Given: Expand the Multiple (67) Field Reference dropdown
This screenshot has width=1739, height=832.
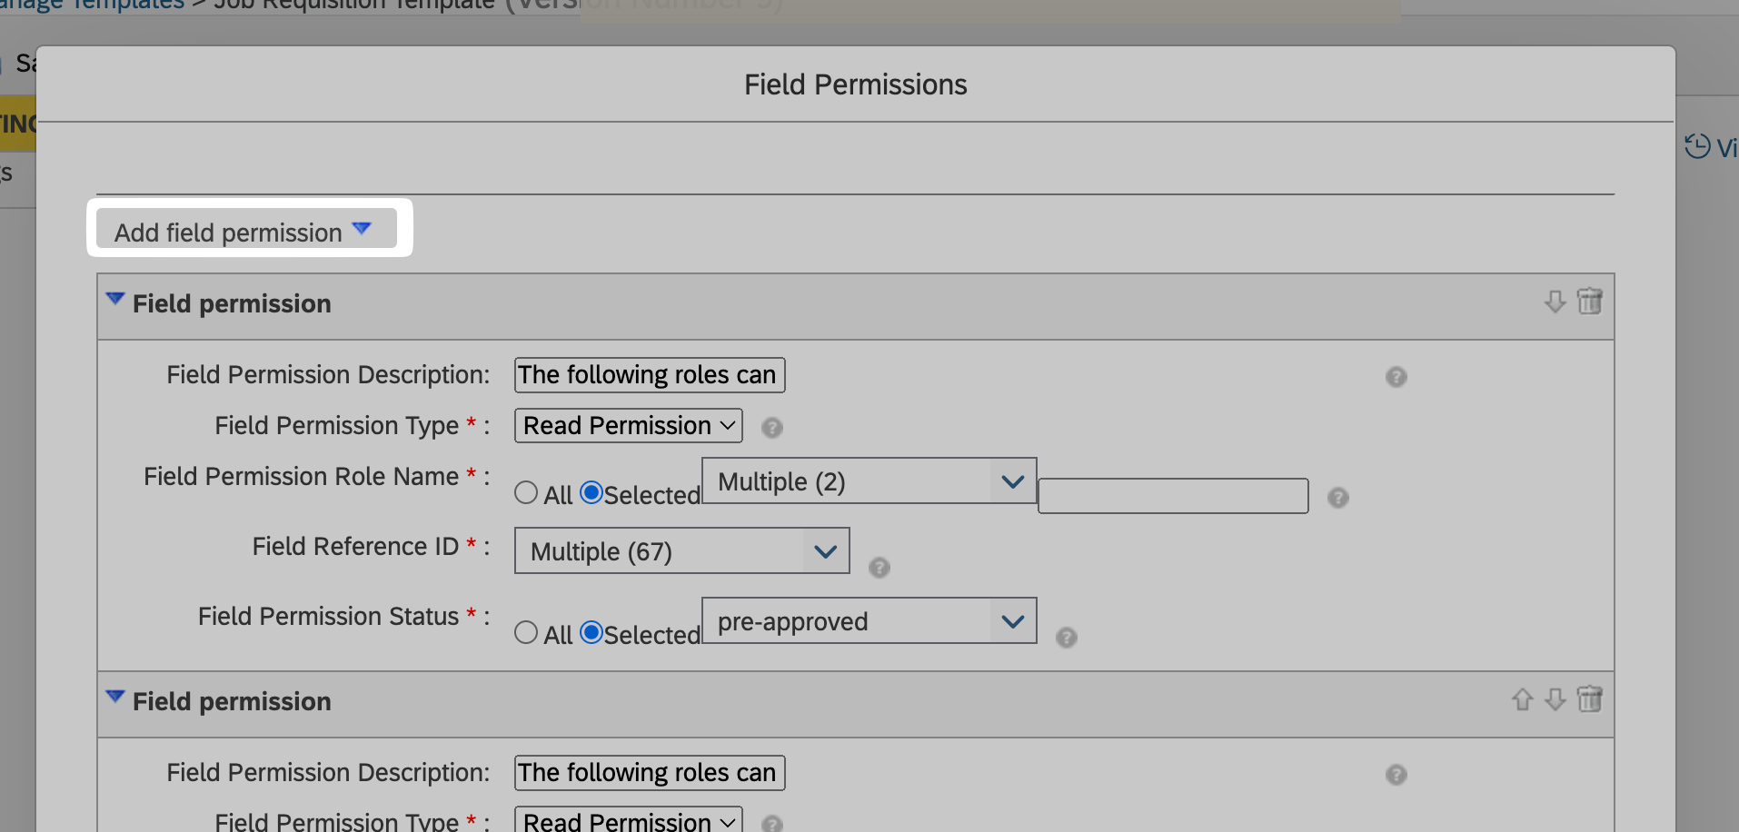Looking at the screenshot, I should point(682,550).
